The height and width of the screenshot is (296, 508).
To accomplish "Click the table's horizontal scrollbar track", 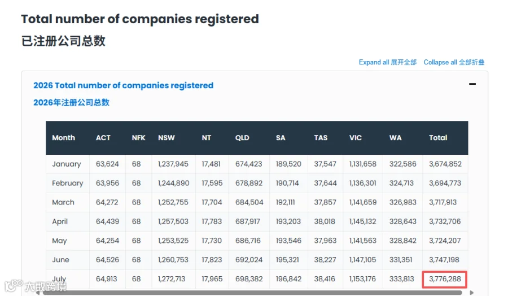I will (x=252, y=293).
